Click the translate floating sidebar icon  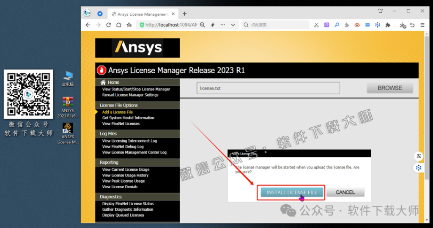click(x=419, y=156)
